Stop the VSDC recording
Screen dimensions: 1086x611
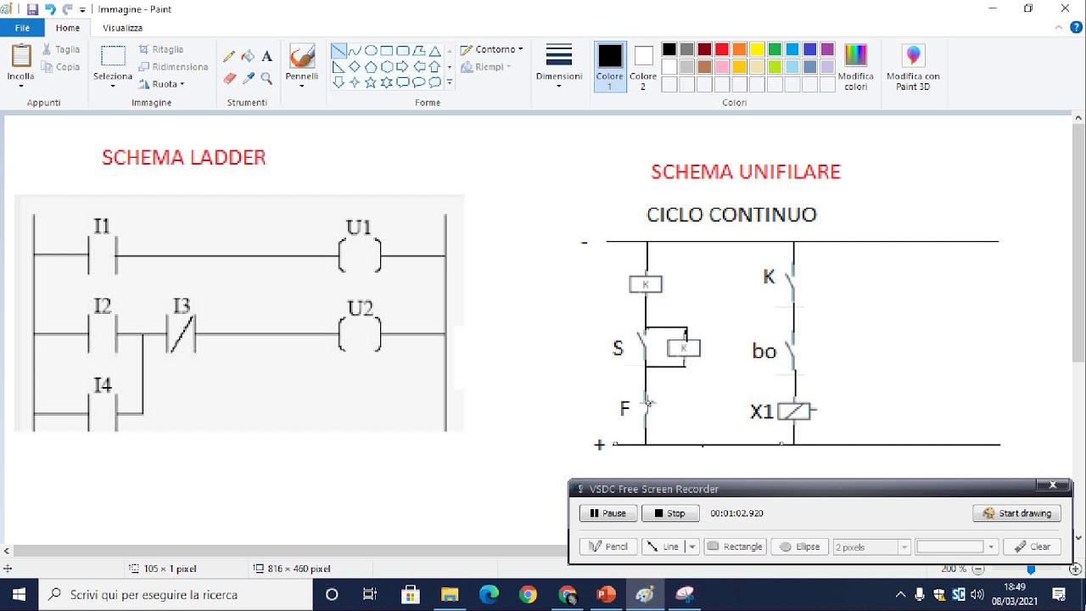(670, 513)
